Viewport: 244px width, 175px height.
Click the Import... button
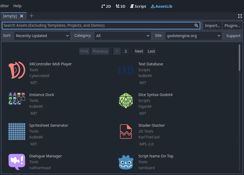tap(212, 25)
